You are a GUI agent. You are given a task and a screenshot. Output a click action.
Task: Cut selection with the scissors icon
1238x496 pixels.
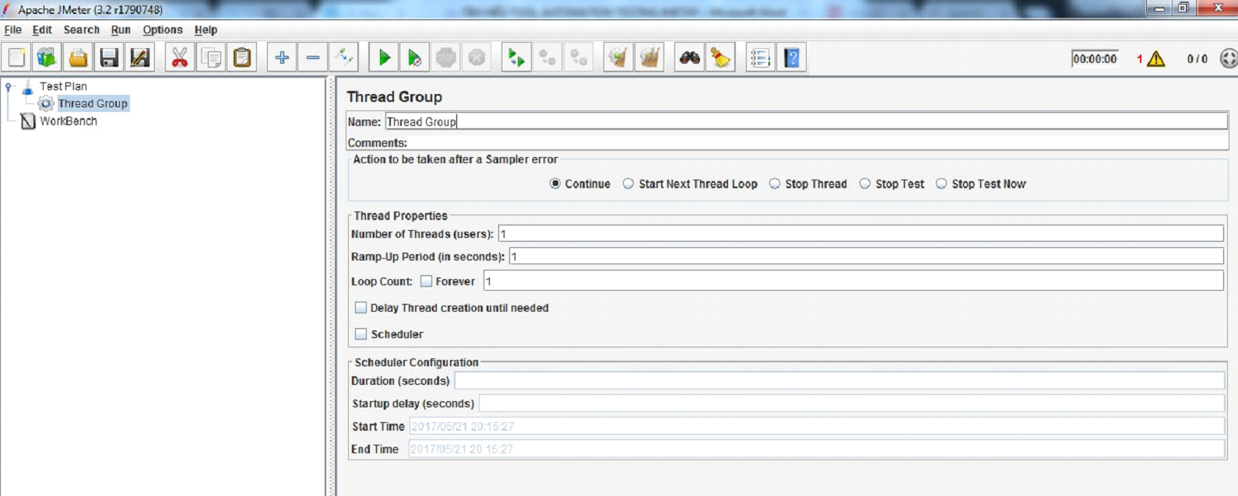[180, 58]
